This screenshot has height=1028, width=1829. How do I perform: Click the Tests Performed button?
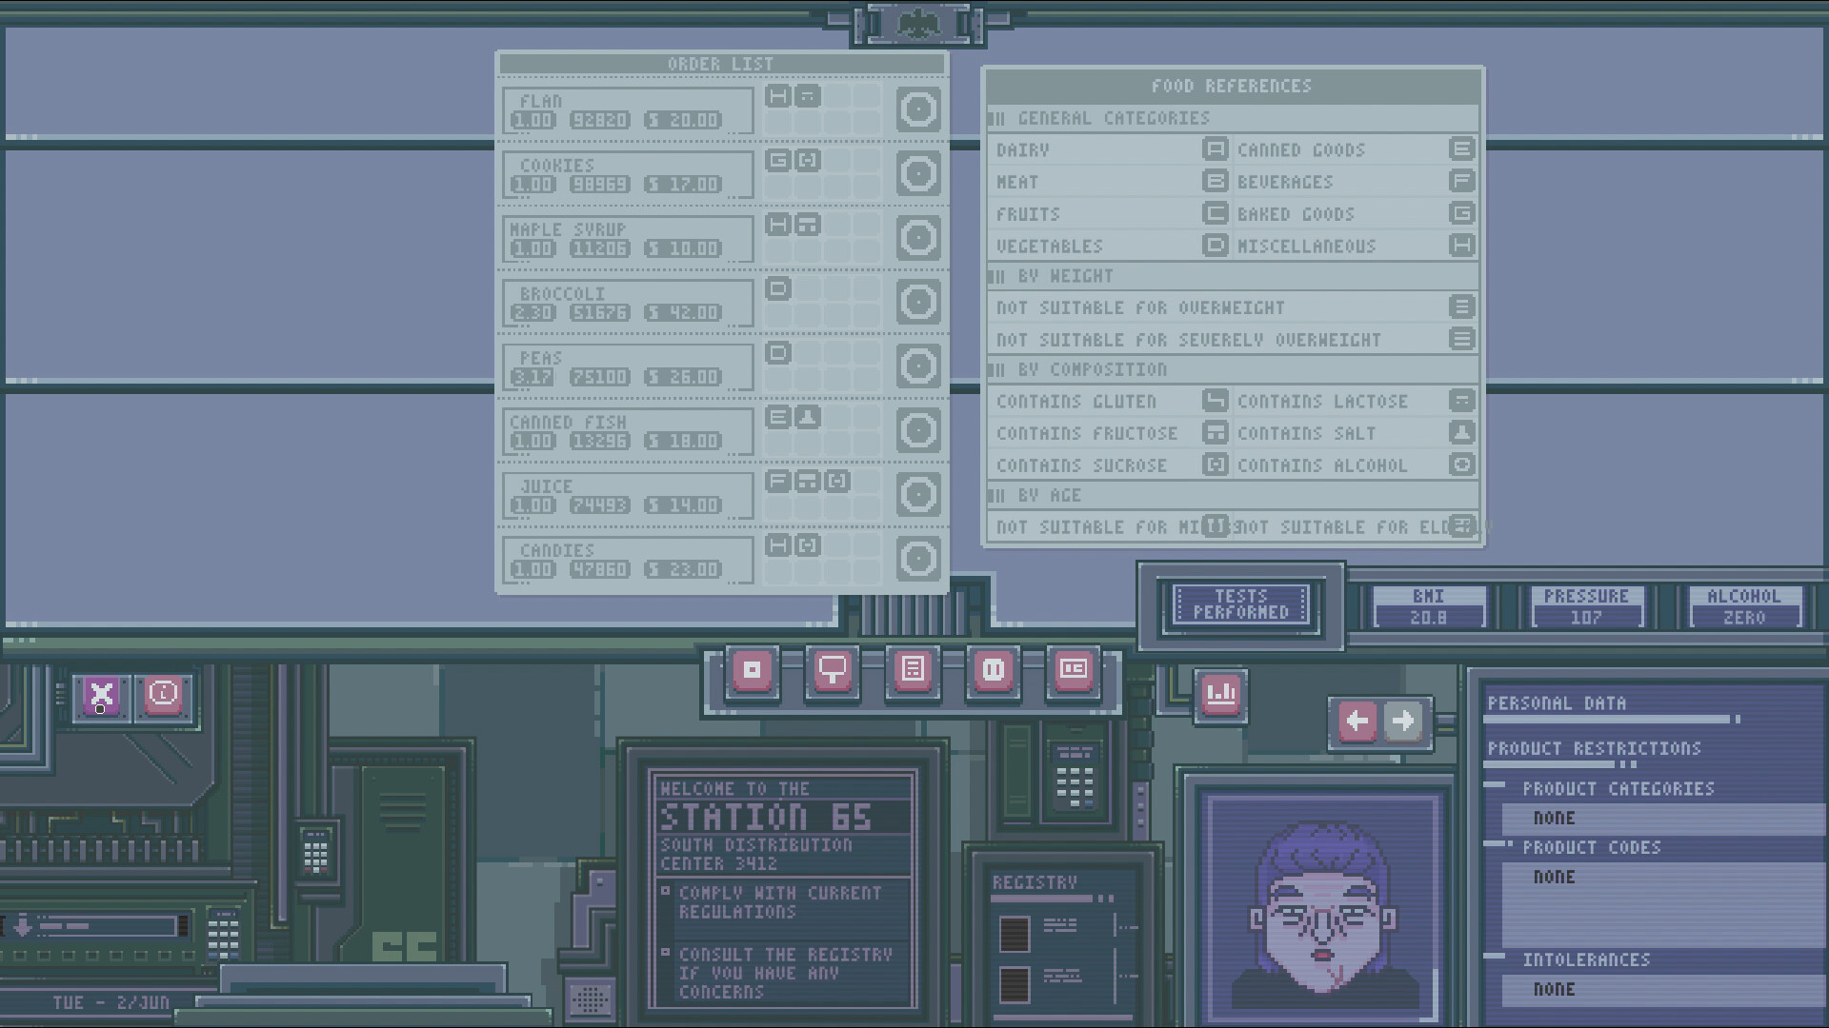point(1240,604)
